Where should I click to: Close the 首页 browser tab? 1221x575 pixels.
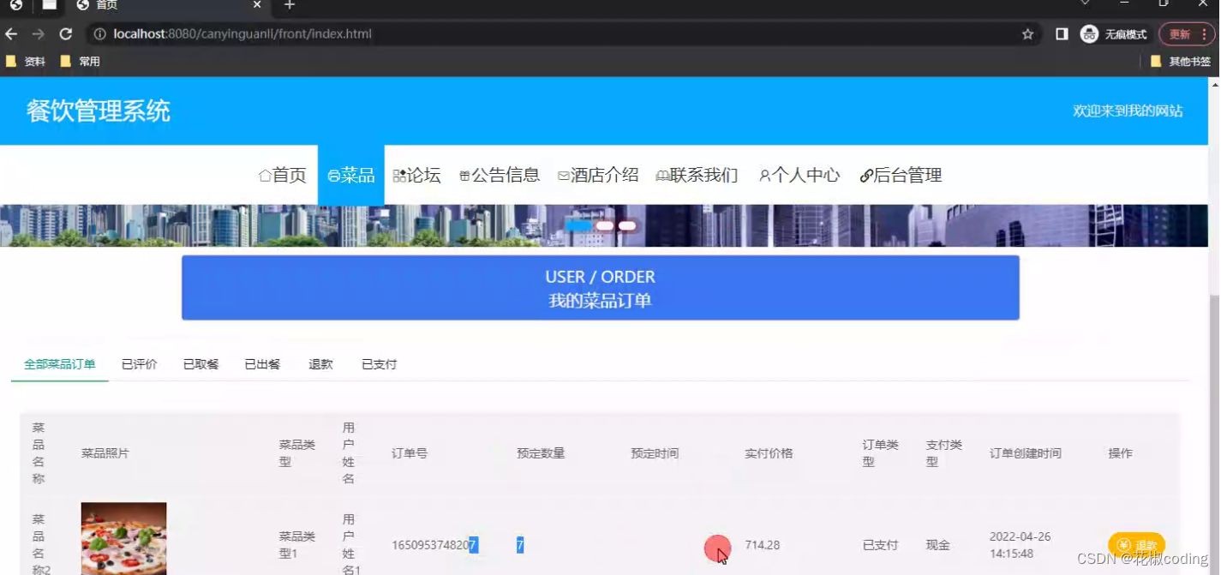[x=258, y=5]
